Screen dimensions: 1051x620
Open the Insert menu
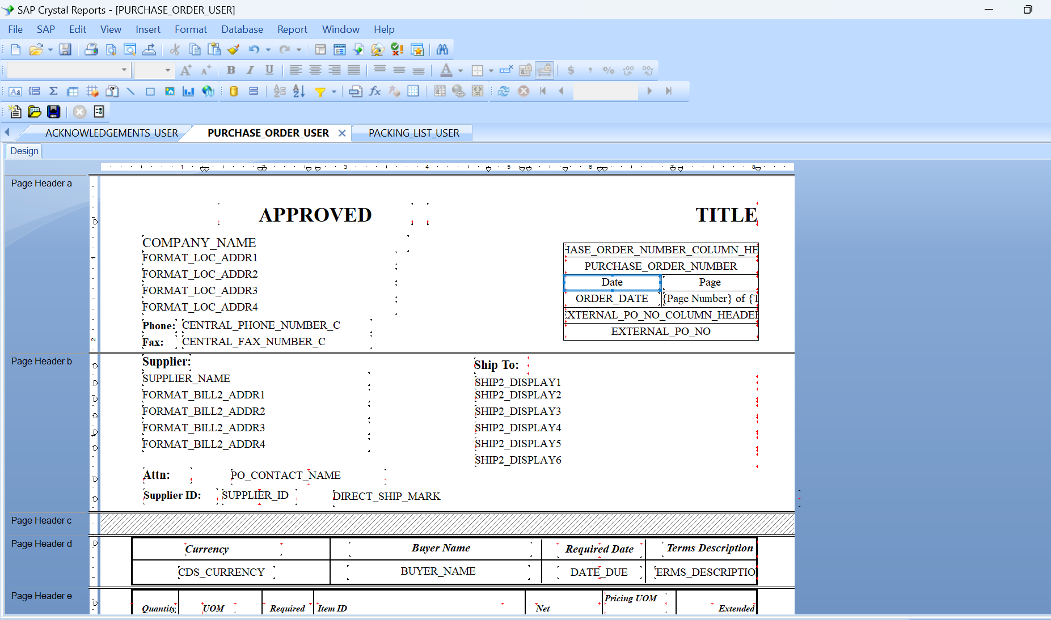[148, 29]
